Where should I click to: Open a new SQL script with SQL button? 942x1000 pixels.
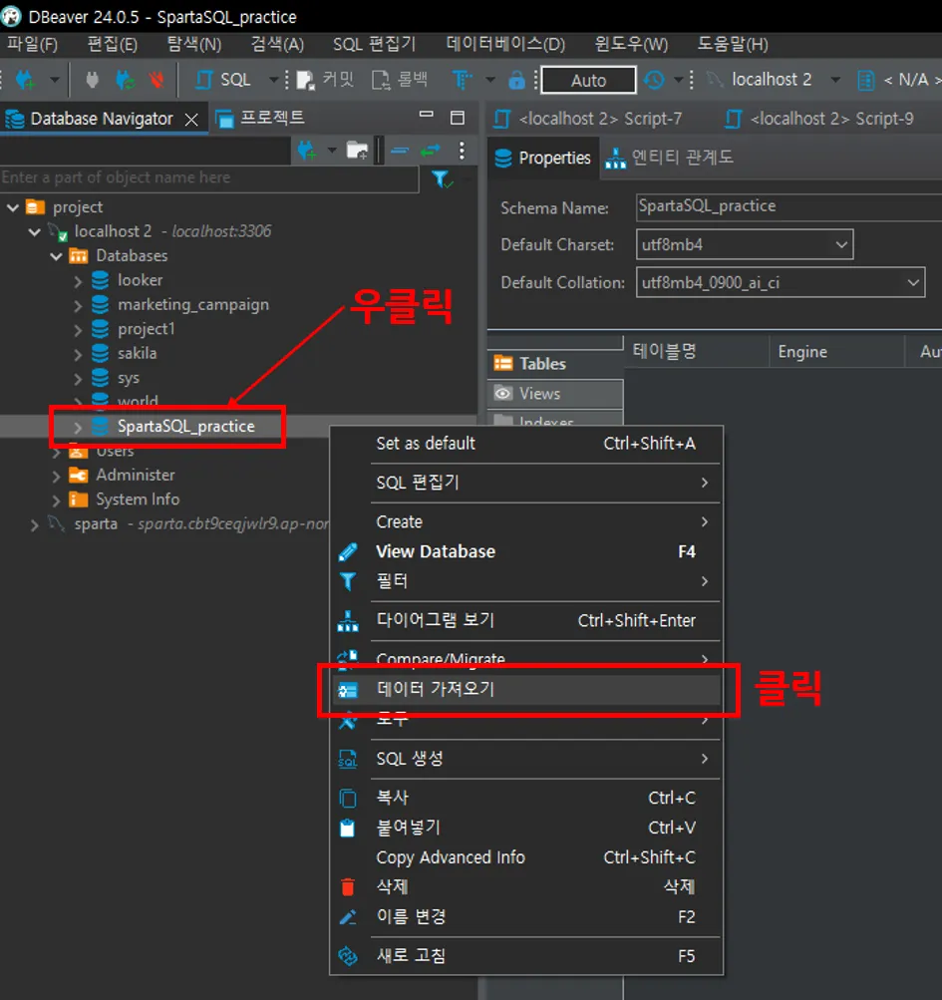pyautogui.click(x=222, y=80)
